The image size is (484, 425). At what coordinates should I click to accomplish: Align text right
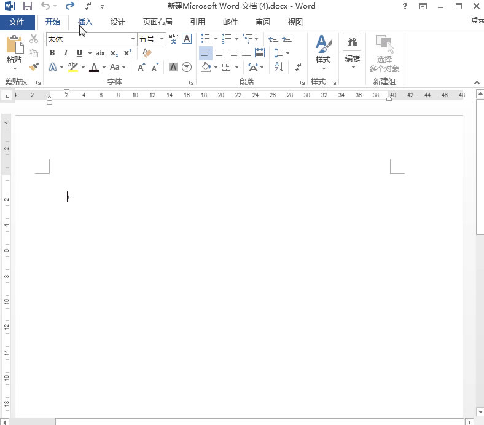coord(233,53)
